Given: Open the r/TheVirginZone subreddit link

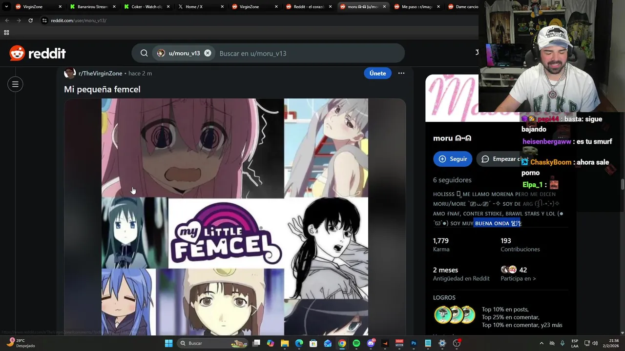Looking at the screenshot, I should [100, 73].
